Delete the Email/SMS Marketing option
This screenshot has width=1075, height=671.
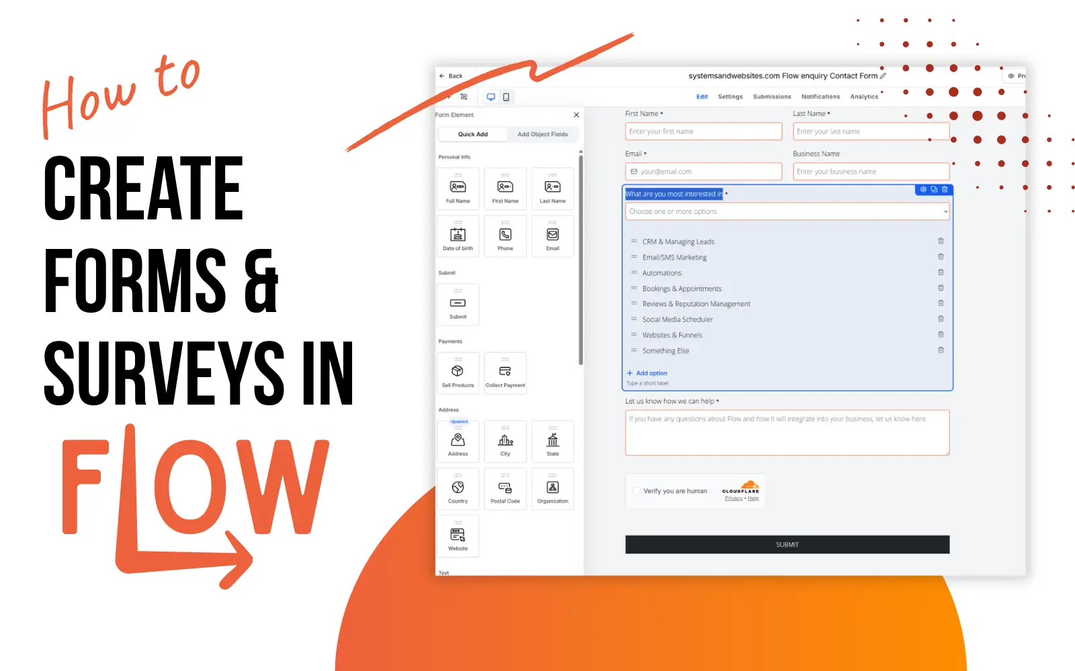point(941,257)
